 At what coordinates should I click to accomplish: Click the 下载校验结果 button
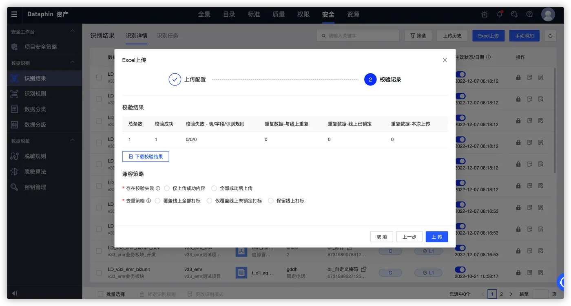[x=146, y=156]
